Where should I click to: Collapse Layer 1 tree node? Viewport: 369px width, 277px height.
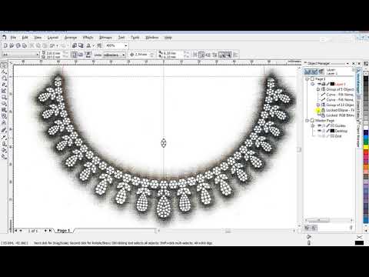coord(313,84)
